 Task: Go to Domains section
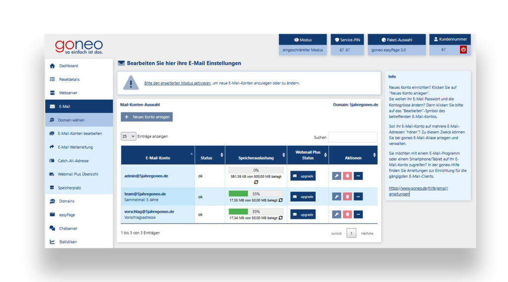79,201
